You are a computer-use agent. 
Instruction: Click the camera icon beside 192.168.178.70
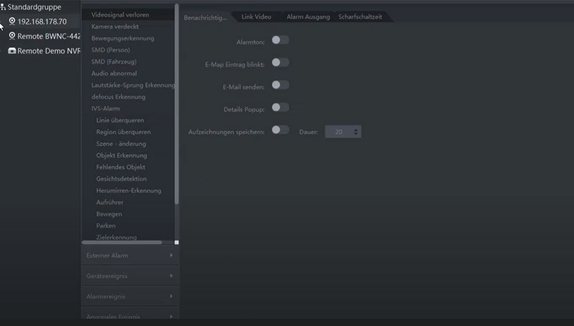click(12, 22)
